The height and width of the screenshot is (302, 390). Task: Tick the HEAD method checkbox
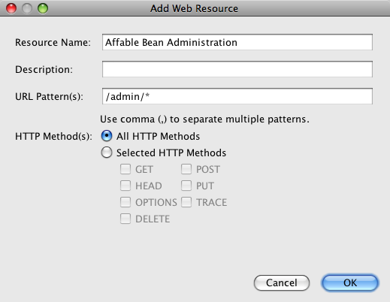coord(125,186)
